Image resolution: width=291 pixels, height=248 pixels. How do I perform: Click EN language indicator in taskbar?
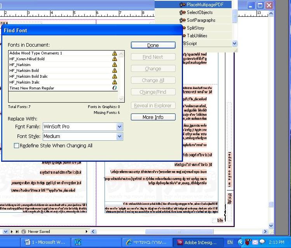(x=230, y=242)
